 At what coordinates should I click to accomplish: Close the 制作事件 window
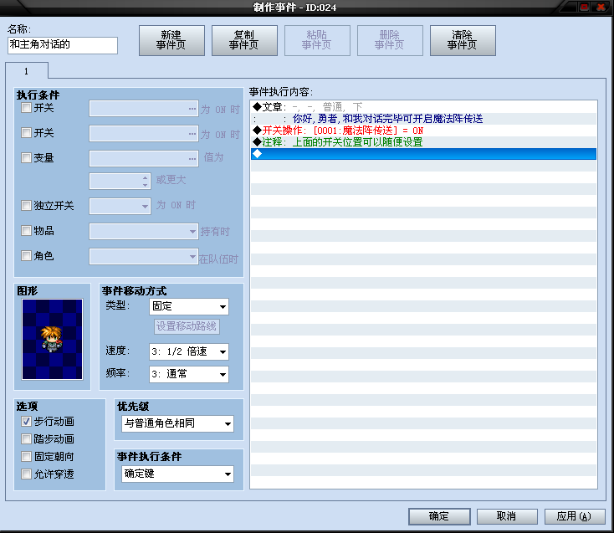[x=601, y=7]
